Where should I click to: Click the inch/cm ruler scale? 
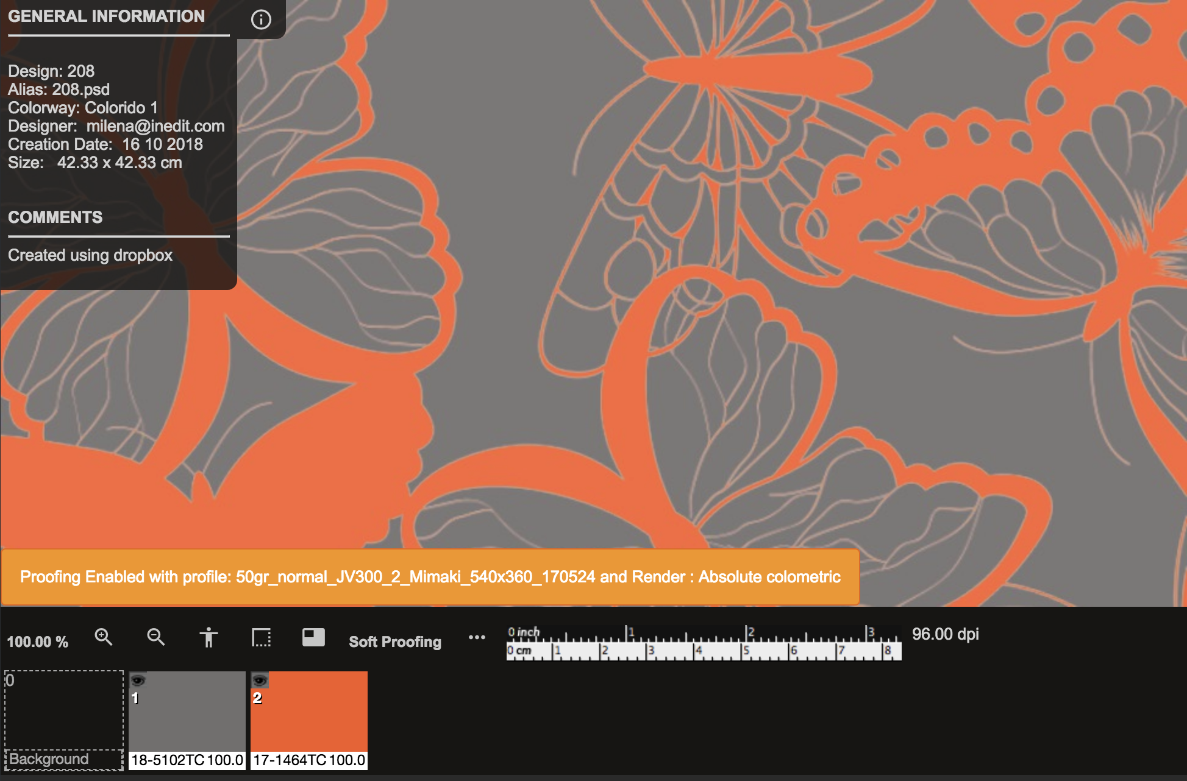point(704,643)
